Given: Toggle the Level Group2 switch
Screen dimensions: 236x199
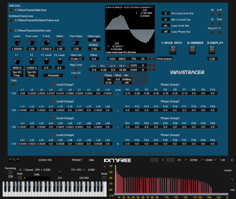Looking at the screenshot, I should [x=54, y=101].
